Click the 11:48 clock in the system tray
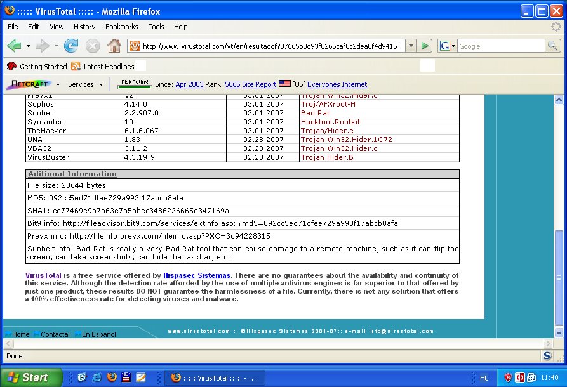 coord(549,378)
